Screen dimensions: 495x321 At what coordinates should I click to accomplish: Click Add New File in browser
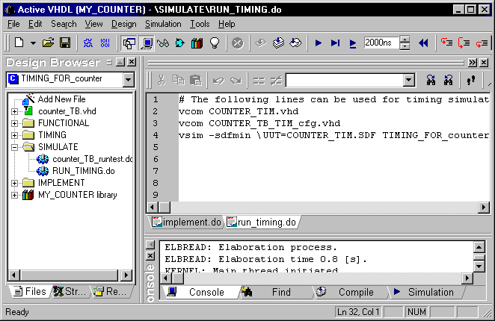61,99
